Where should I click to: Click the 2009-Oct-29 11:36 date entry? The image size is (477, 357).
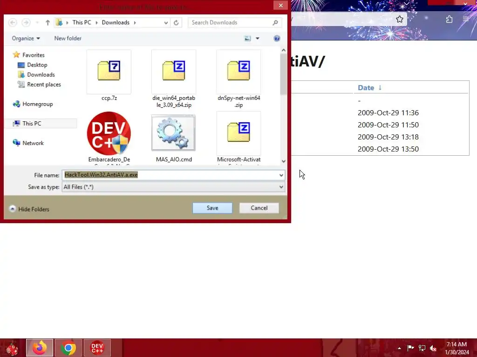tap(388, 112)
